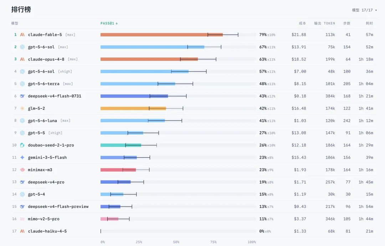Open the 模型 17/17 model filter dropdown

pyautogui.click(x=364, y=10)
